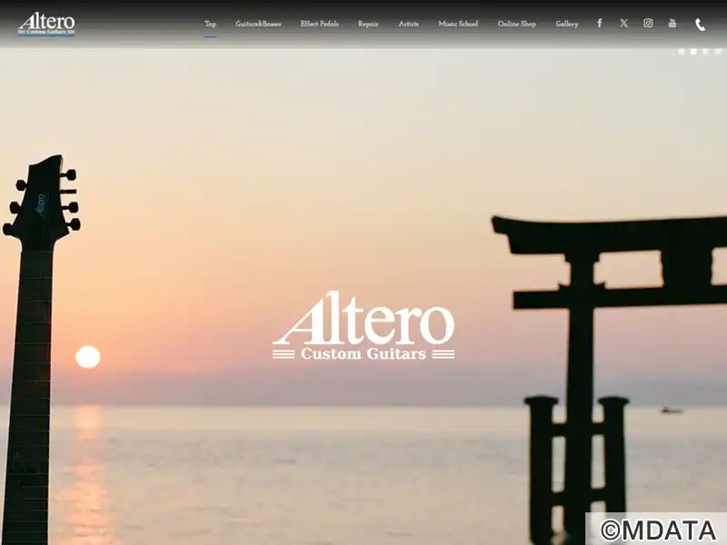
Task: Click the phone contact icon
Action: [x=700, y=25]
